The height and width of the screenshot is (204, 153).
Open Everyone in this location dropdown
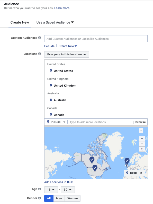pos(67,54)
